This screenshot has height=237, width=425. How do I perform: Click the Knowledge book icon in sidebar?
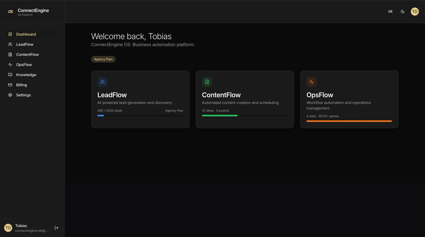10,75
